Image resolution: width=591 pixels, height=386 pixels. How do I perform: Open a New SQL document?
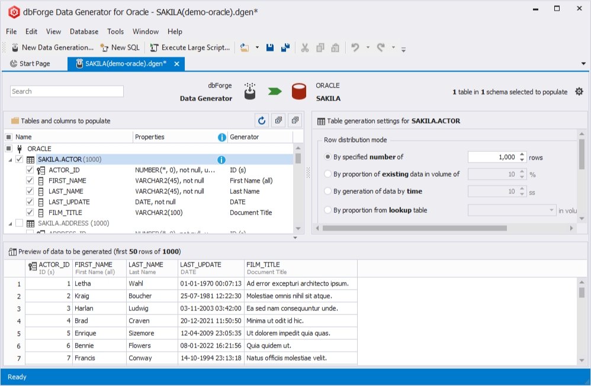pyautogui.click(x=120, y=47)
